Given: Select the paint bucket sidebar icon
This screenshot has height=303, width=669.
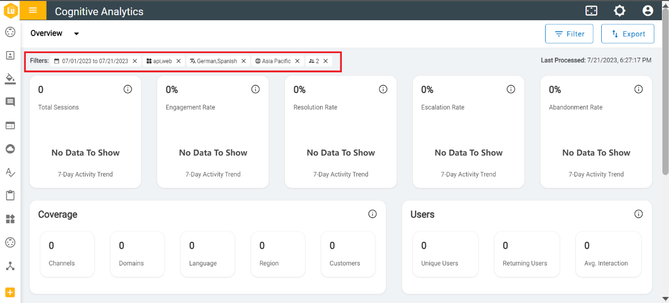Looking at the screenshot, I should 10,78.
